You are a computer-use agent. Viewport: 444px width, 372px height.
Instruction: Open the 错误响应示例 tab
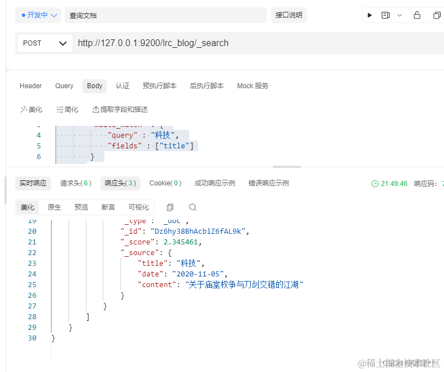coord(268,183)
